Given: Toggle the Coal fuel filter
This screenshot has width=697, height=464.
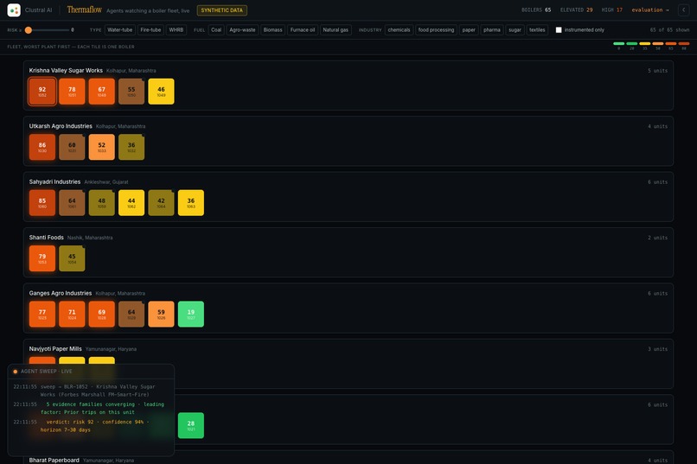Looking at the screenshot, I should [x=216, y=29].
